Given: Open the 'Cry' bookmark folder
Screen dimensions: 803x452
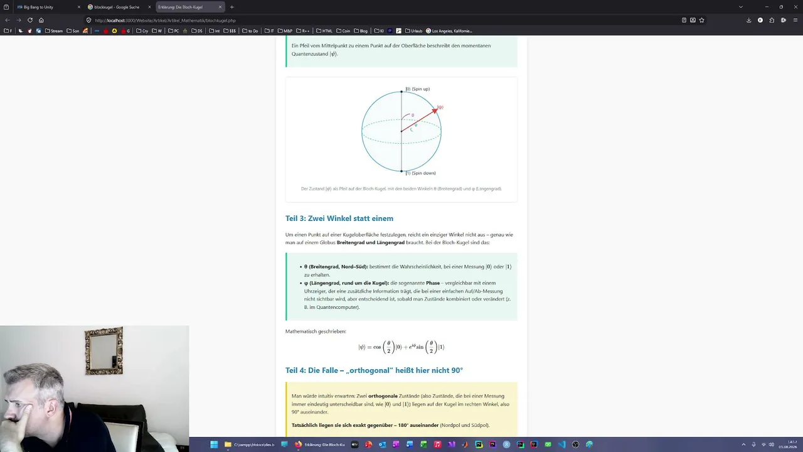Looking at the screenshot, I should [142, 31].
